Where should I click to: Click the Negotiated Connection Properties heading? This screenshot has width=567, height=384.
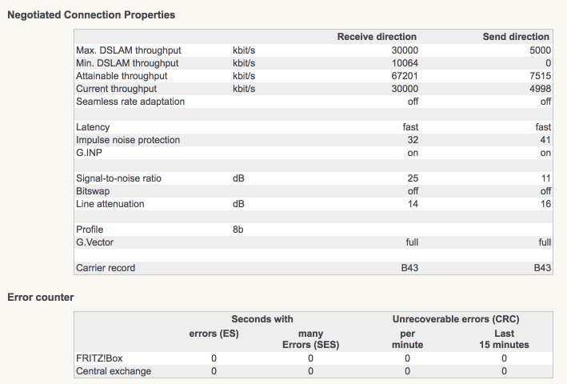point(91,15)
